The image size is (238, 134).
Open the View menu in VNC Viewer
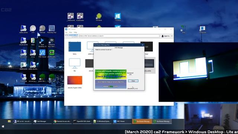pyautogui.click(x=71, y=32)
